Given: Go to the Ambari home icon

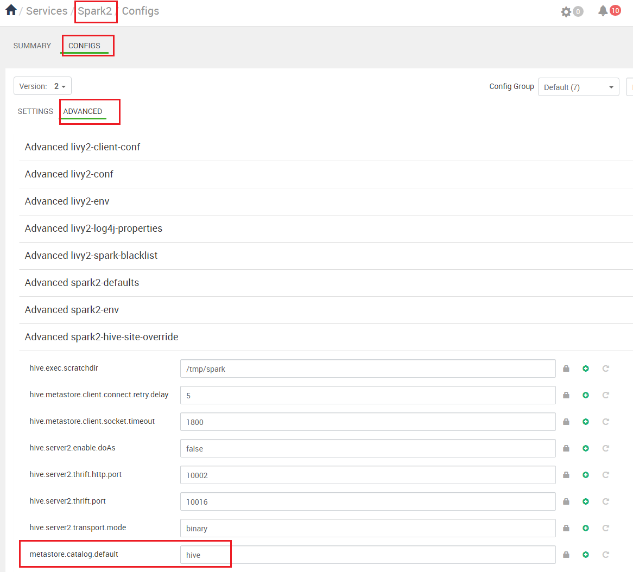Looking at the screenshot, I should (x=11, y=10).
